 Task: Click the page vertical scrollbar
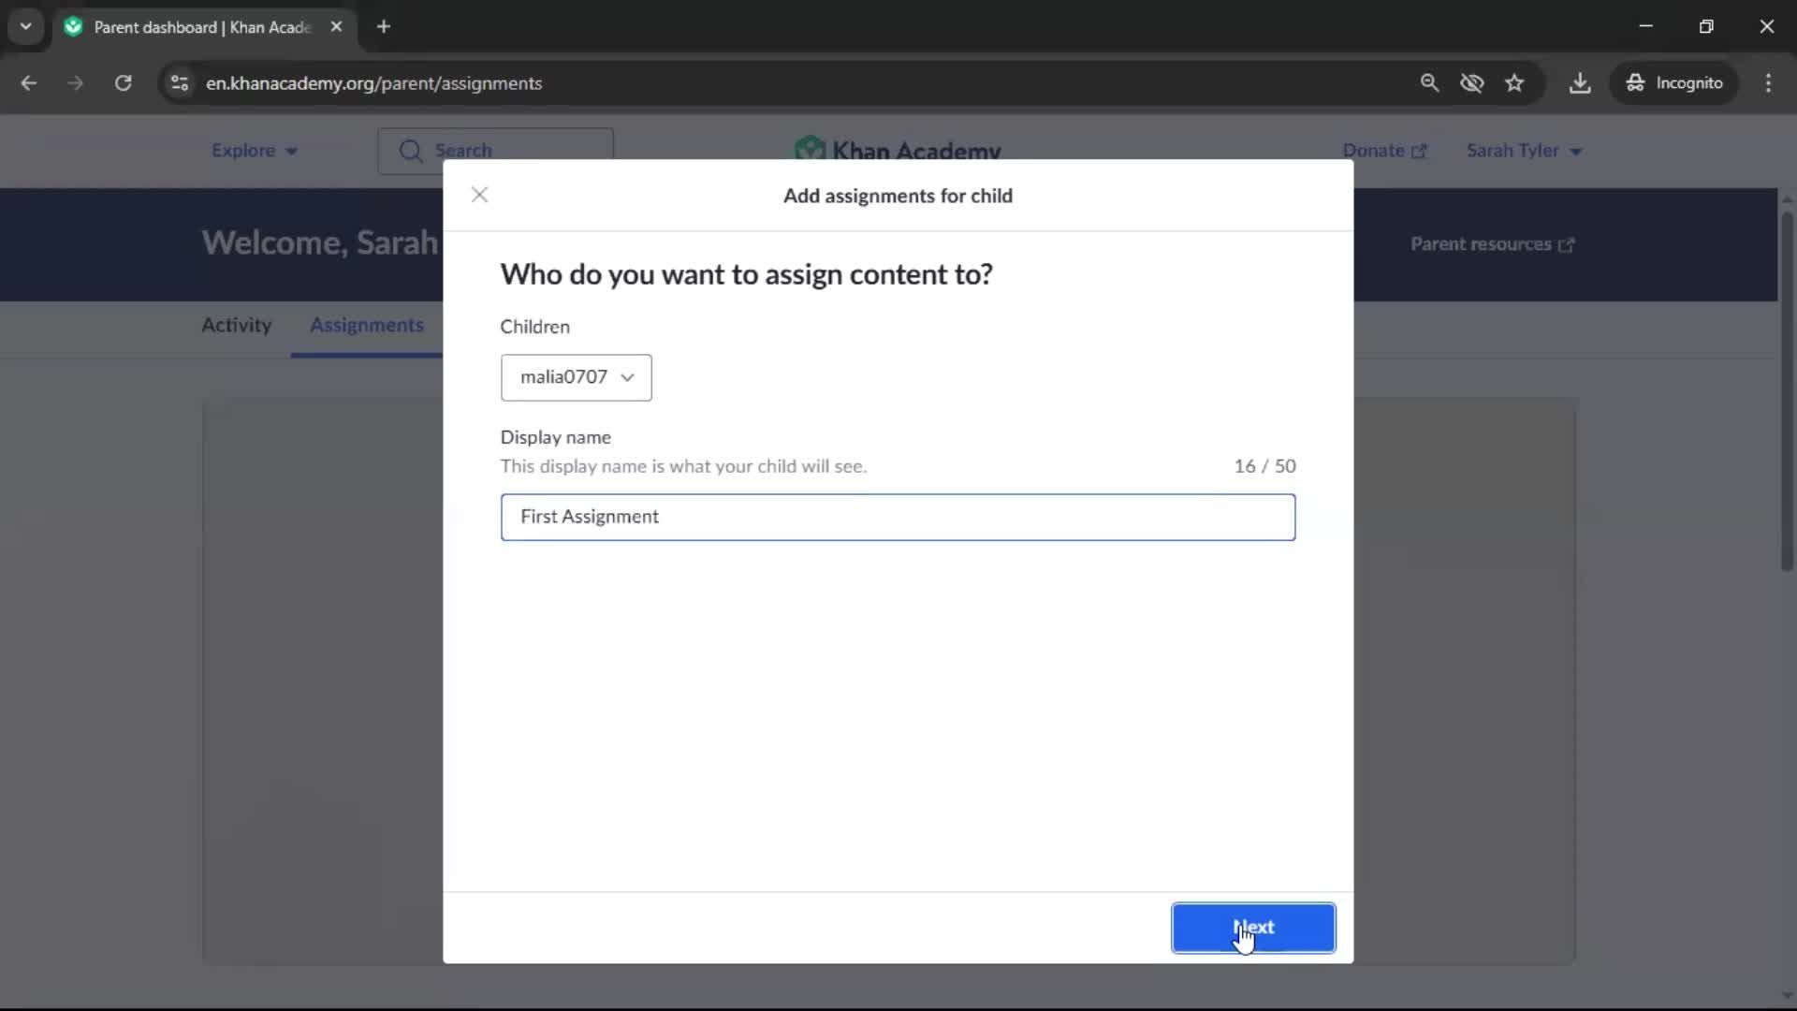click(x=1787, y=391)
